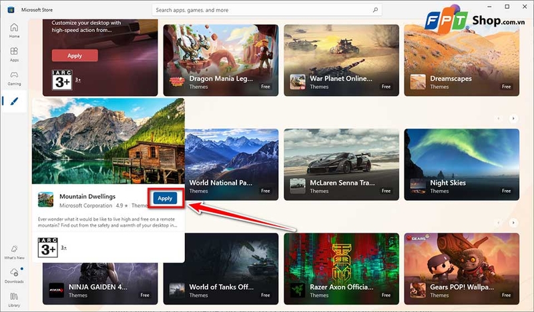Open McLaren Senna Track theme card

[341, 165]
